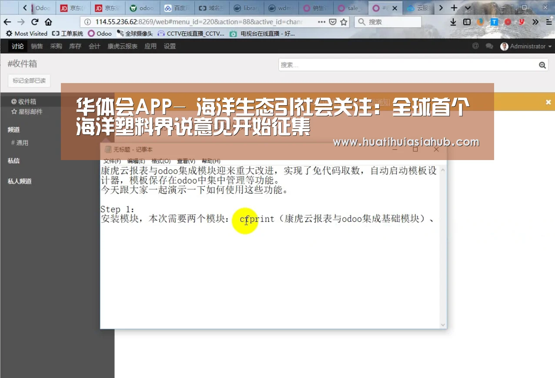
Task: Switch to first 京东 tab
Action: pos(73,8)
